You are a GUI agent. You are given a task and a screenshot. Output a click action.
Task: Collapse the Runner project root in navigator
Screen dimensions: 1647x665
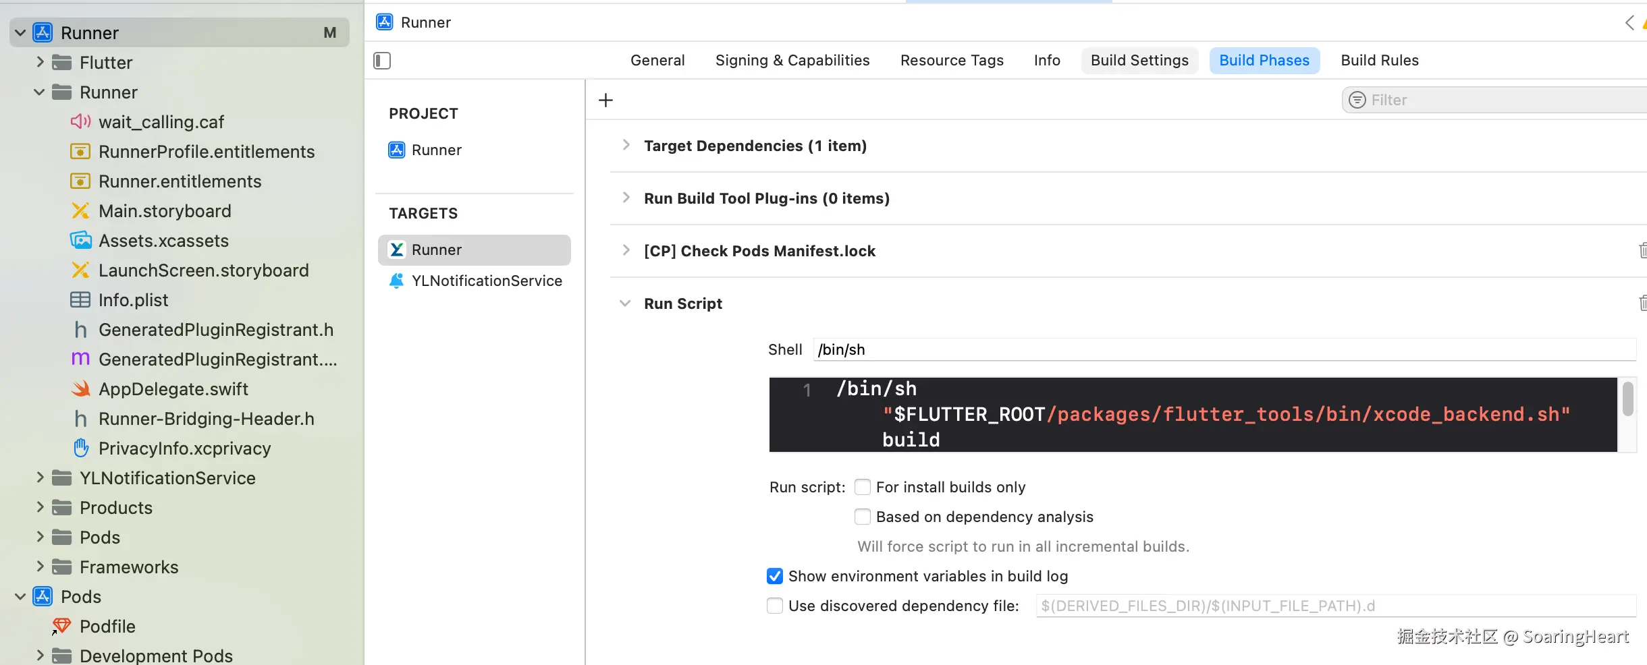[x=20, y=32]
